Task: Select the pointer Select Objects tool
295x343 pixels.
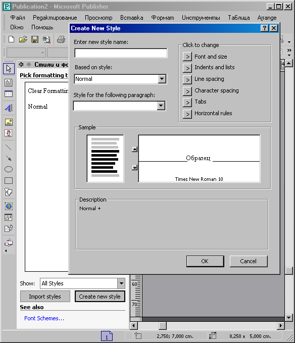Action: pyautogui.click(x=9, y=69)
